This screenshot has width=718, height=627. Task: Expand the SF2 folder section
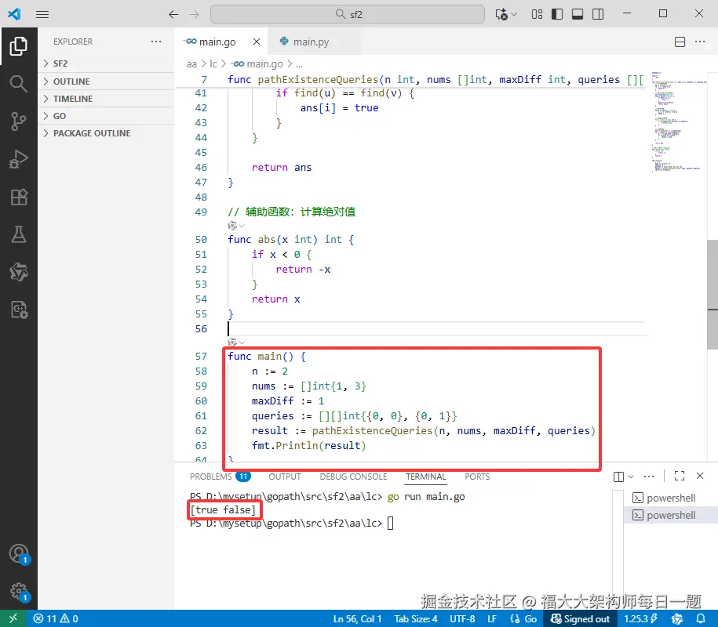[x=105, y=63]
